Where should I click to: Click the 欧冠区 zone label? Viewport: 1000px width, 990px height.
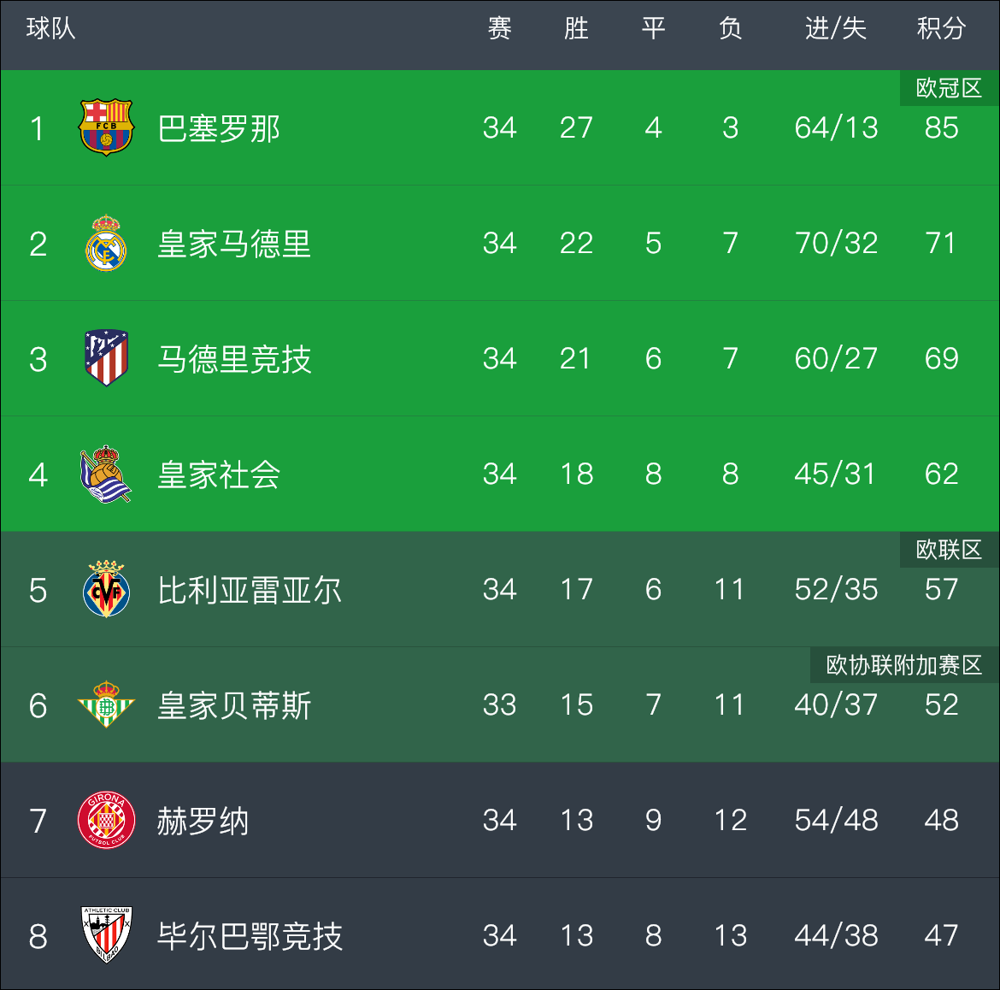pyautogui.click(x=949, y=88)
